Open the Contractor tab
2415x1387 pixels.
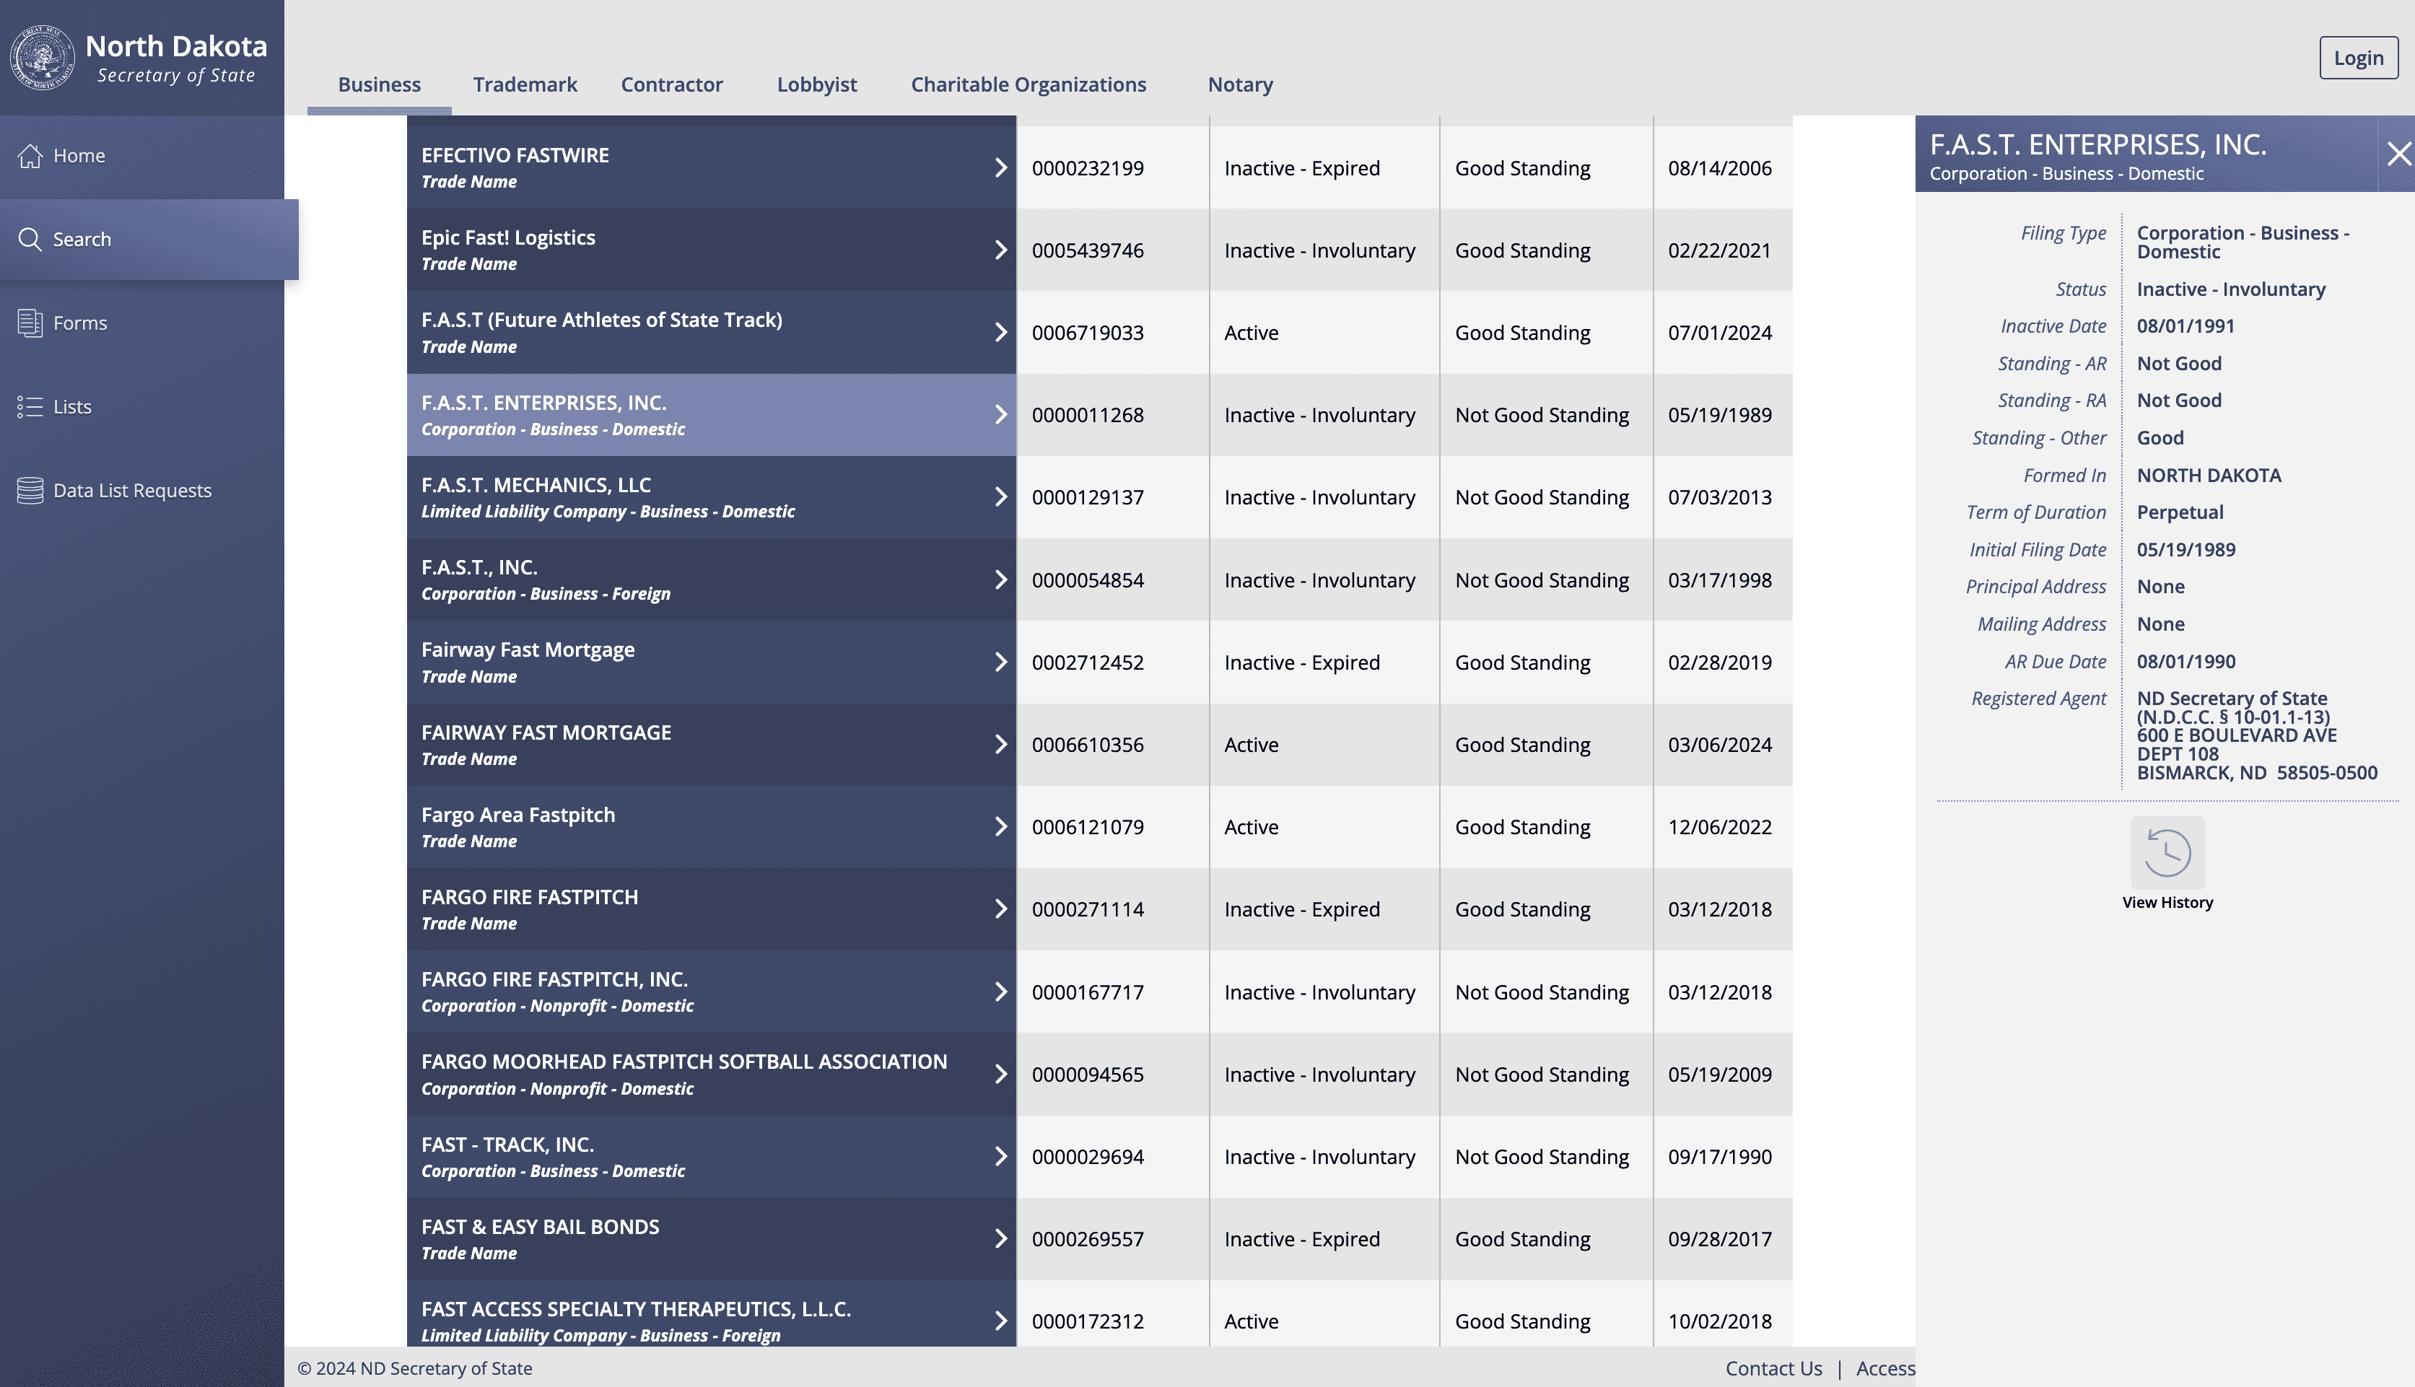click(672, 84)
